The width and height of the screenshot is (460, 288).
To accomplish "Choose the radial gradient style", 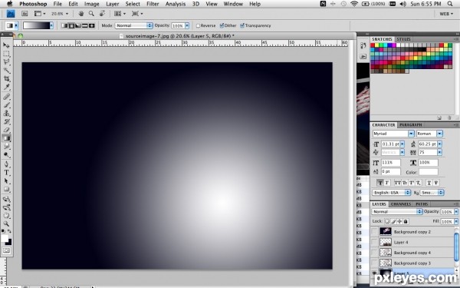I will coord(71,25).
